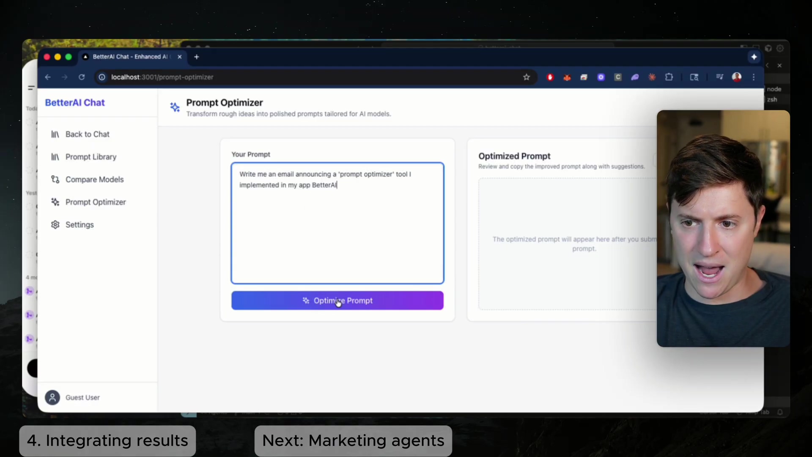
Task: Click the localhost address bar URL
Action: pos(162,77)
